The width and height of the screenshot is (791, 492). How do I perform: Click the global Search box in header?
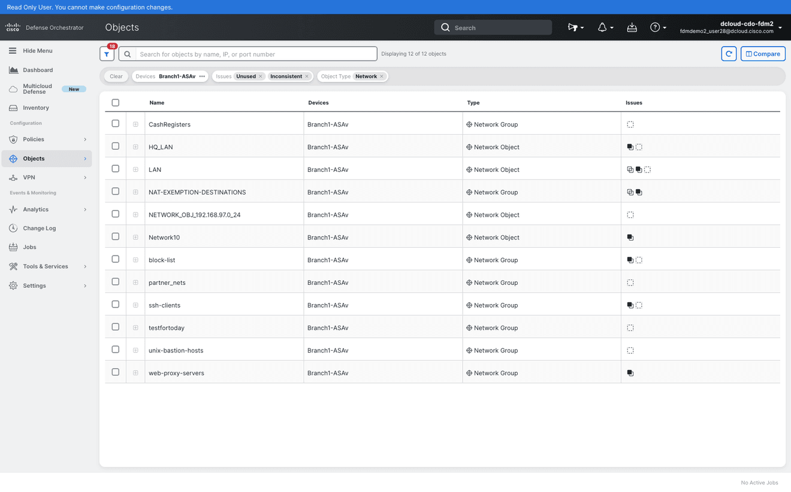point(493,28)
